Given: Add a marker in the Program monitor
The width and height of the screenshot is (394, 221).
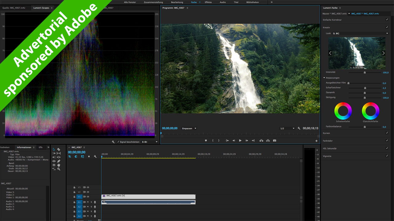Looking at the screenshot, I should click(206, 141).
